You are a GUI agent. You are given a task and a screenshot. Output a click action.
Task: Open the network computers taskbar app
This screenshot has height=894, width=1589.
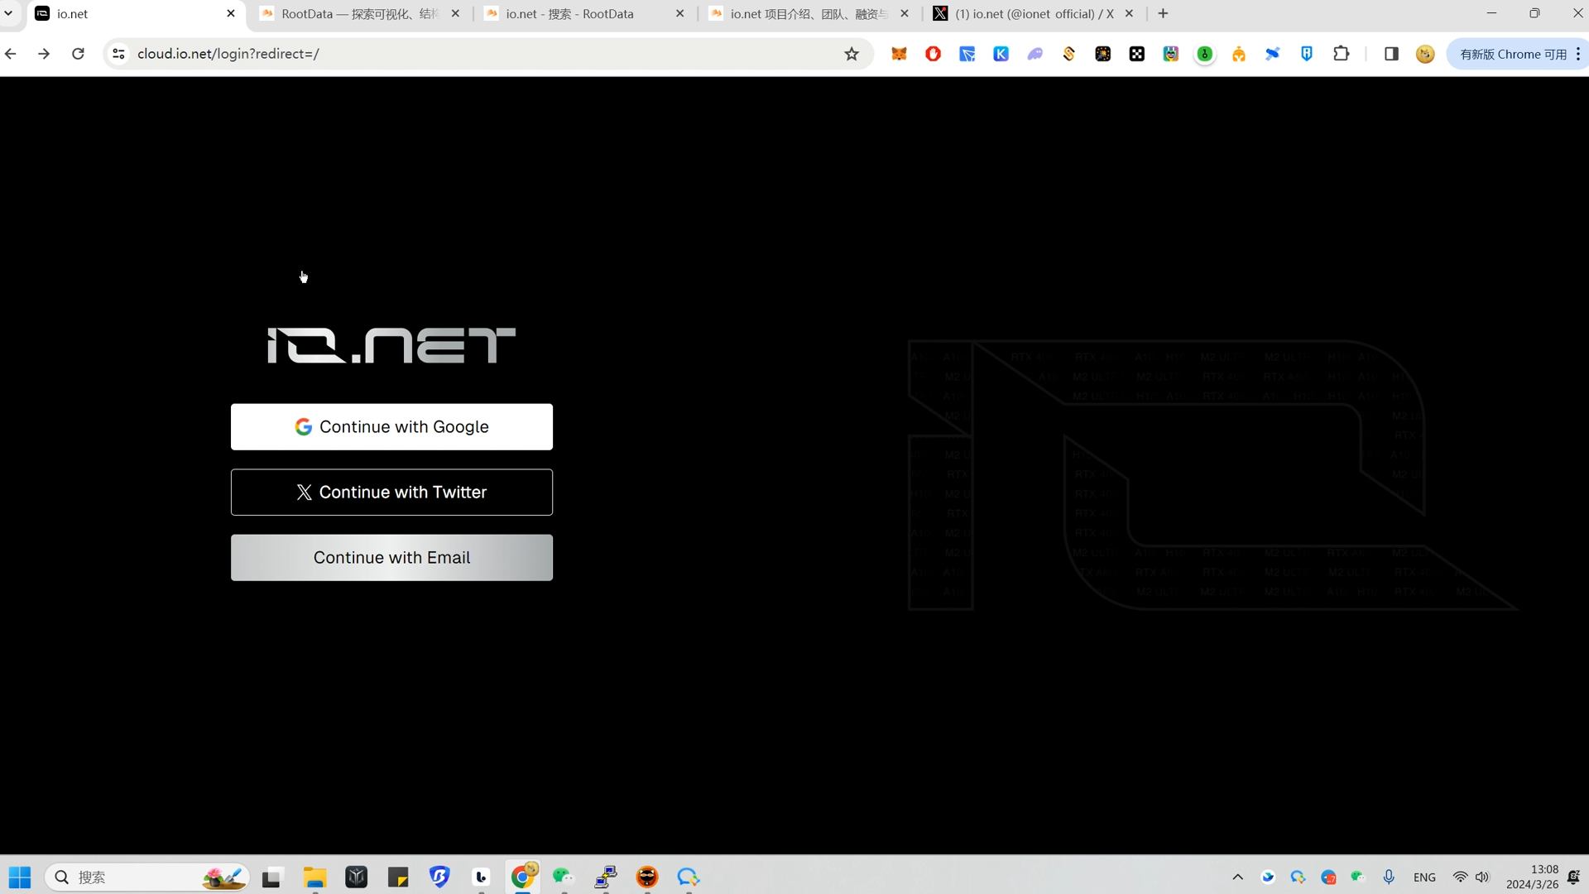606,877
